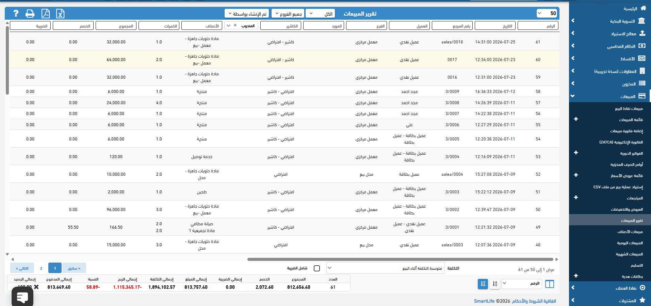Image resolution: width=651 pixels, height=306 pixels.
Task: Select total 64,000.00 in row 60
Action: coord(116,60)
